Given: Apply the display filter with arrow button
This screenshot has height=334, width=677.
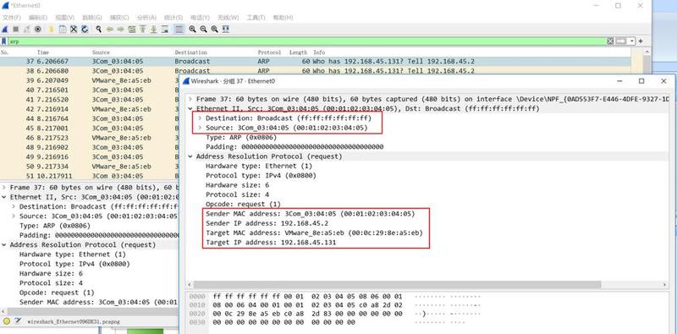Looking at the screenshot, I should coord(621,41).
